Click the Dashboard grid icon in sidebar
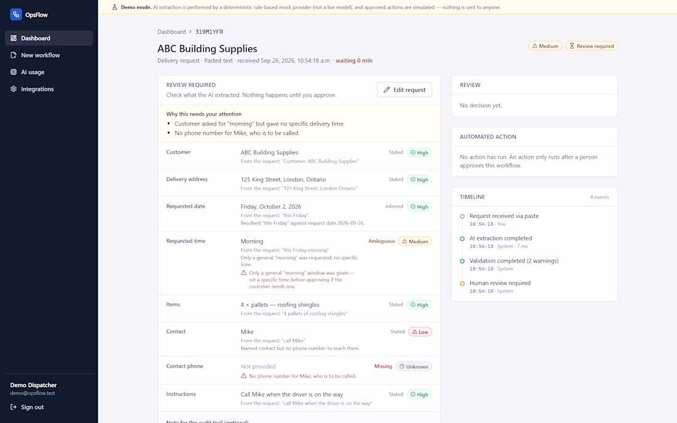Image resolution: width=677 pixels, height=423 pixels. pos(14,38)
